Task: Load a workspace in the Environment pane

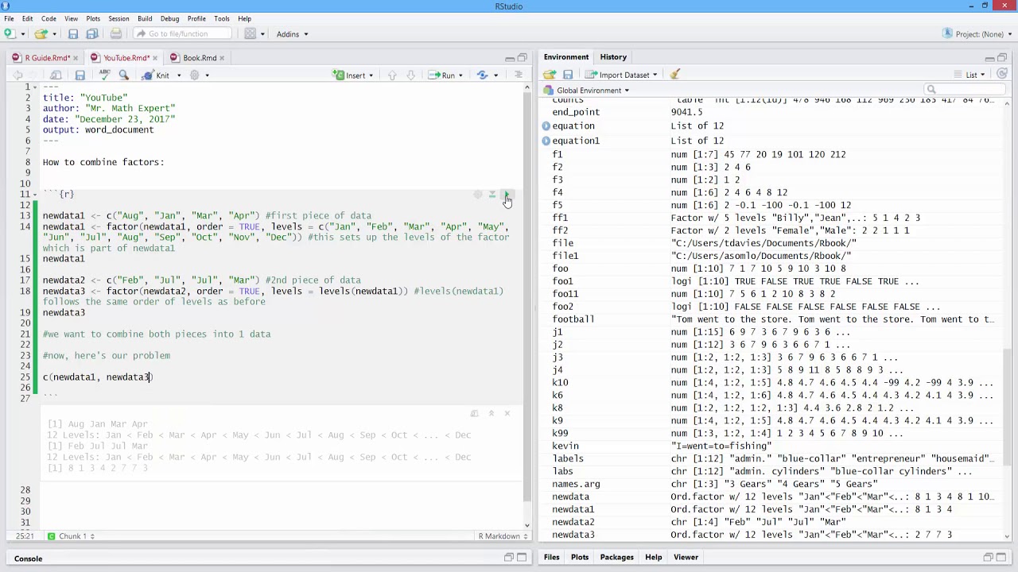Action: [550, 75]
